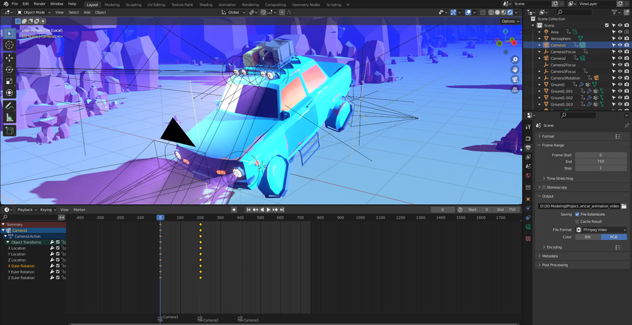Image resolution: width=632 pixels, height=325 pixels.
Task: Open the File Format dropdown showing FFmpeg Video
Action: point(601,229)
